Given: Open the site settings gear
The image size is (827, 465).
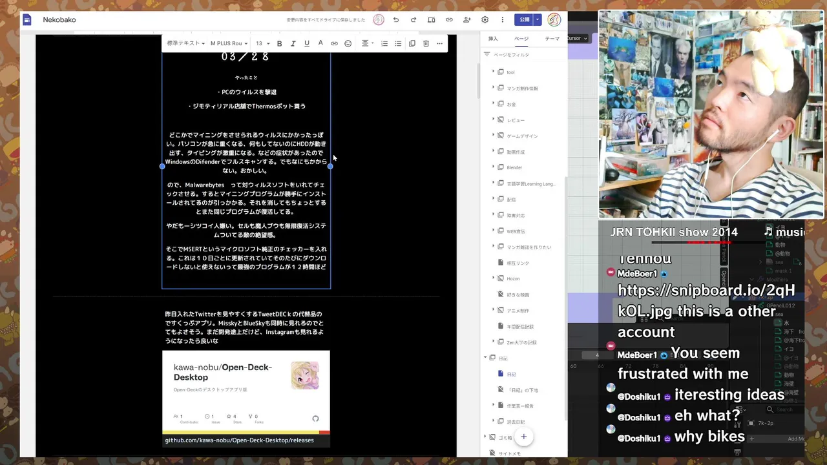Looking at the screenshot, I should pyautogui.click(x=485, y=19).
